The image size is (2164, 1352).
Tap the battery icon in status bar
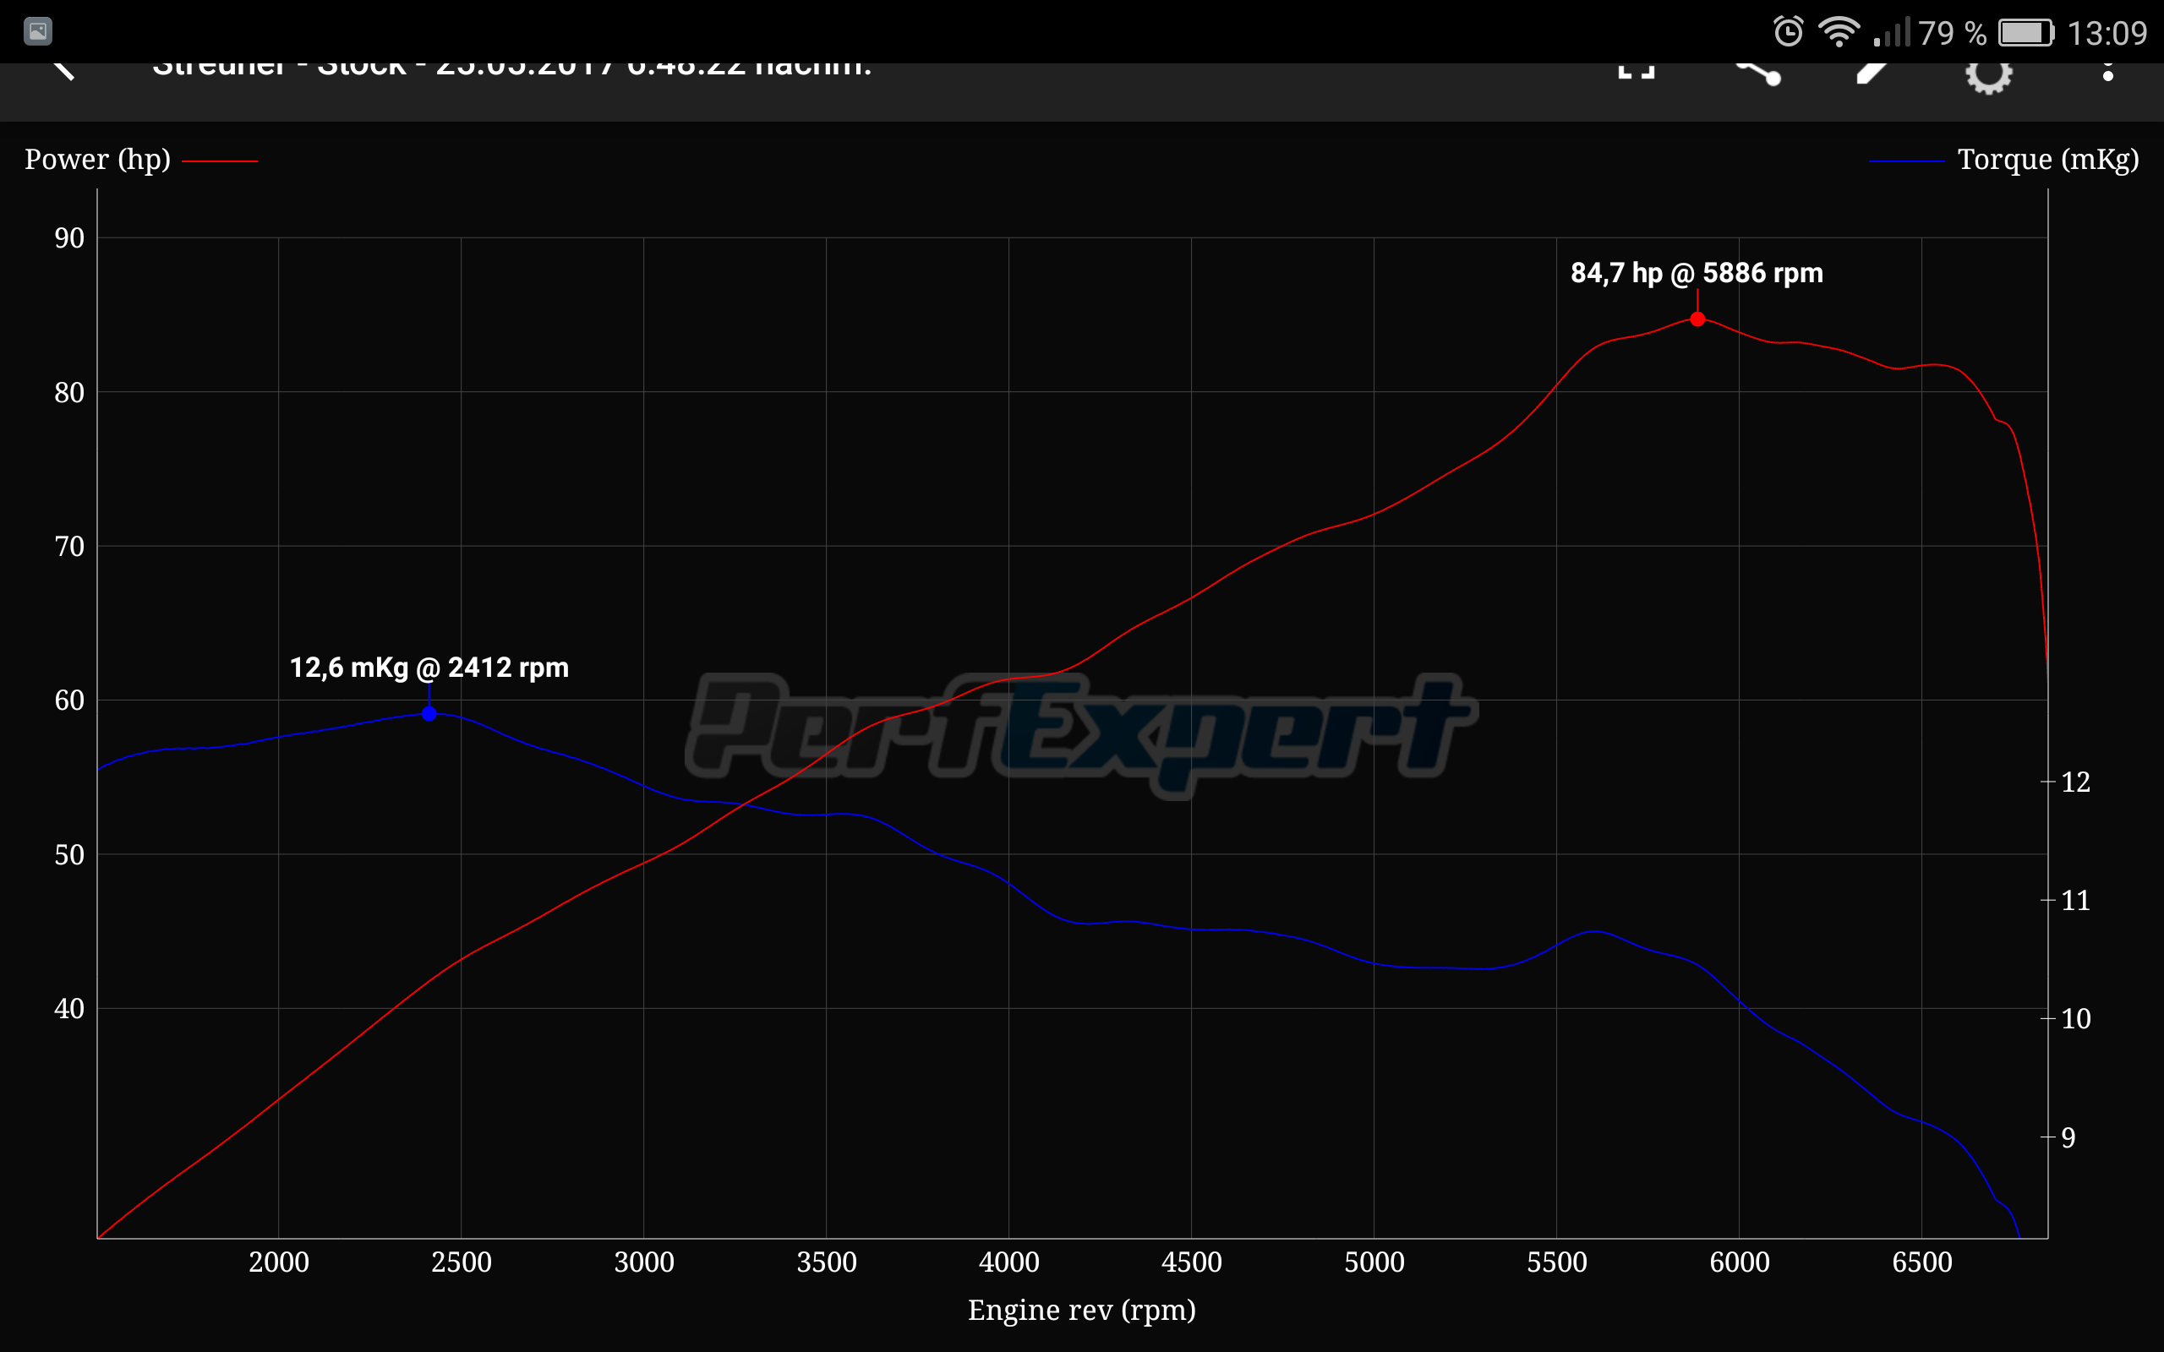[2026, 33]
